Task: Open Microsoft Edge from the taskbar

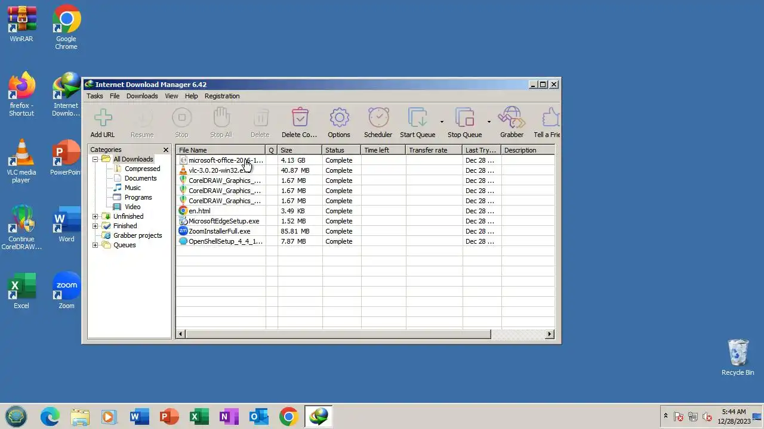Action: 50,416
